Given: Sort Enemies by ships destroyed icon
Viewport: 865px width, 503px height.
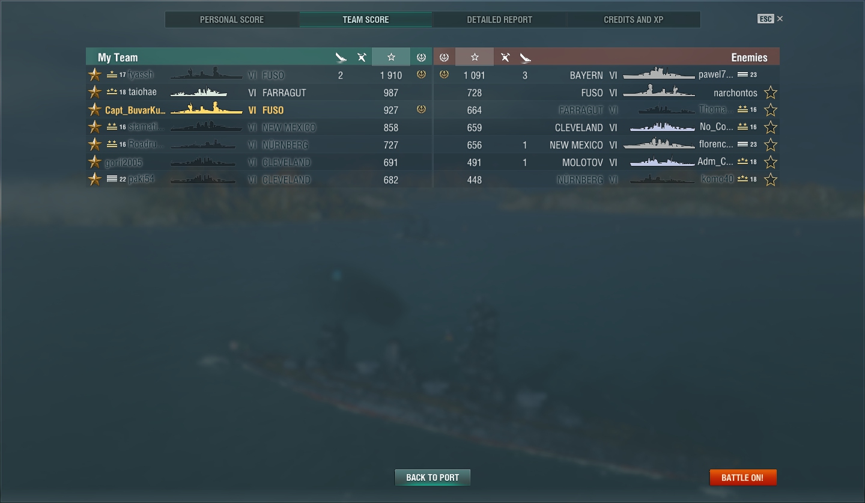Looking at the screenshot, I should pyautogui.click(x=526, y=58).
